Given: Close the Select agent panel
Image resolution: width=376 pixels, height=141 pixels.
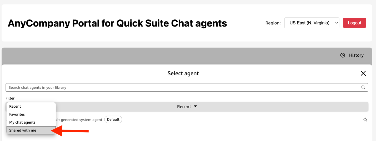Looking at the screenshot, I should [363, 73].
